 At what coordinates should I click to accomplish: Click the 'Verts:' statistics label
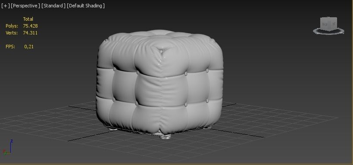pos(12,33)
